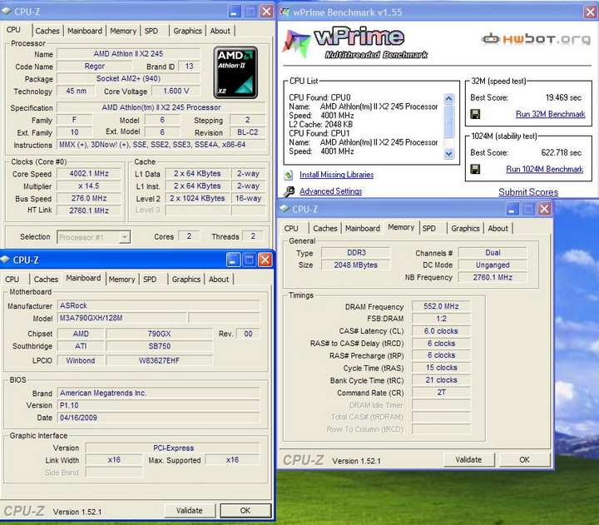Switch to Graphics tab in Mainboard window

(x=186, y=280)
